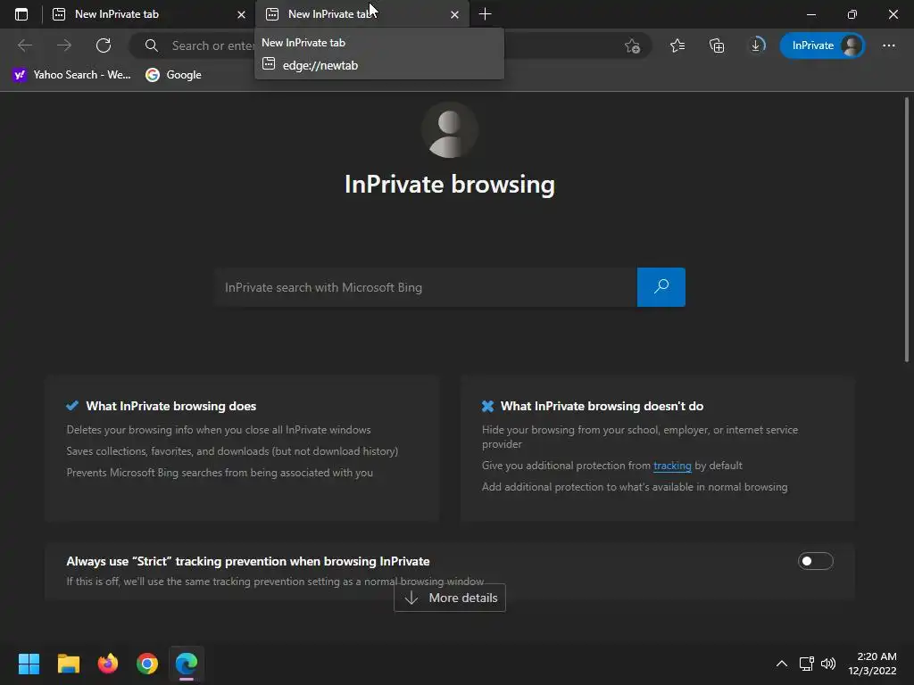Go forward with the forward arrow

coord(64,45)
